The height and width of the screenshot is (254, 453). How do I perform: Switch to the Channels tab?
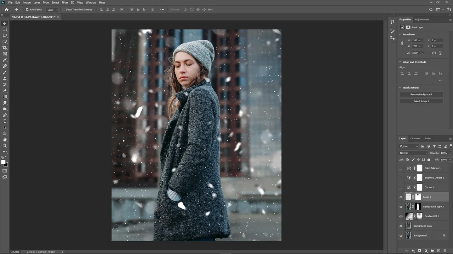click(x=415, y=138)
